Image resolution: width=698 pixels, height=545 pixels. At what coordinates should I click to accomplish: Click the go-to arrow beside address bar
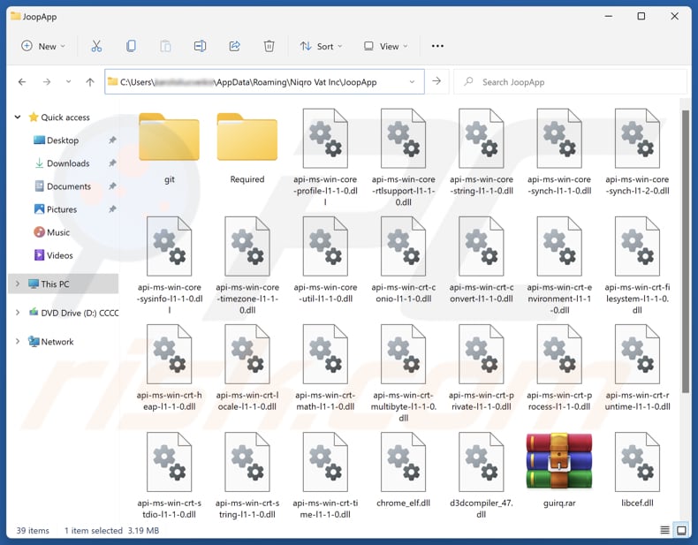pyautogui.click(x=436, y=81)
